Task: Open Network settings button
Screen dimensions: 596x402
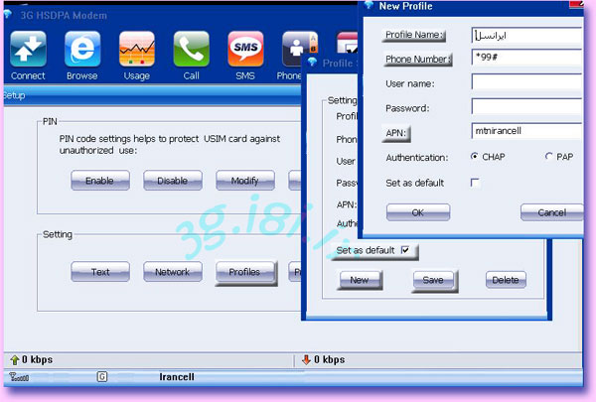Action: (x=173, y=272)
